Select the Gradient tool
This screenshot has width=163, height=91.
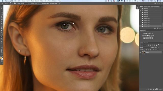(2, 35)
